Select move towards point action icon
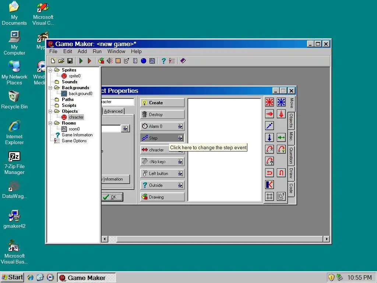The image size is (377, 283). pyautogui.click(x=269, y=126)
